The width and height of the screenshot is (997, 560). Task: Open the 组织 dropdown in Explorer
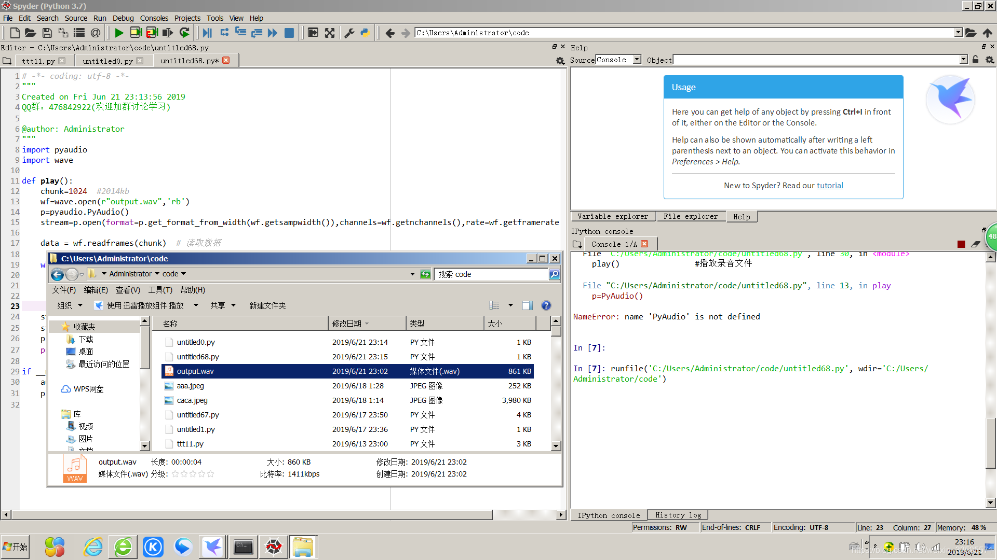70,305
